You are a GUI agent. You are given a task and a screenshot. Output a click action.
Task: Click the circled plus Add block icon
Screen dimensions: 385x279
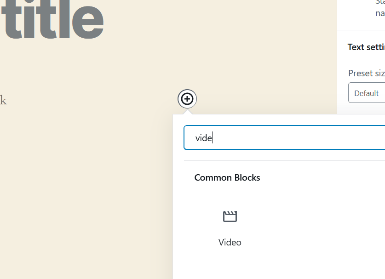point(187,99)
